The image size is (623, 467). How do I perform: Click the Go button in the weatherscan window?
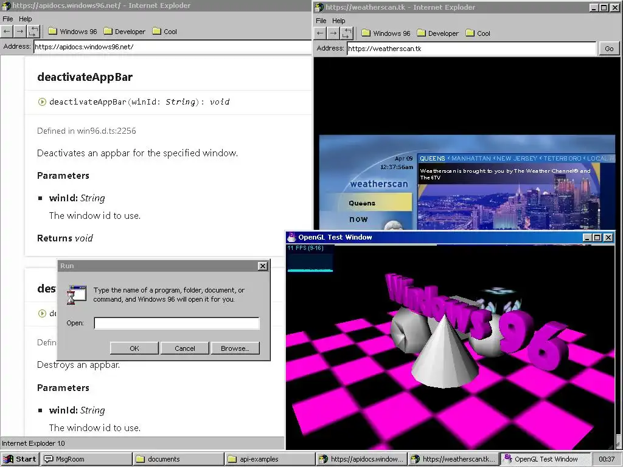tap(609, 49)
